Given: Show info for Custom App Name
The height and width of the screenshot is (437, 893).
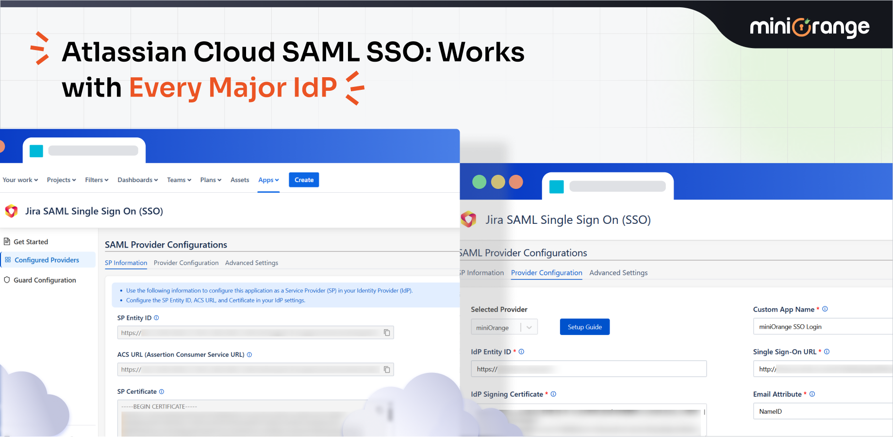Looking at the screenshot, I should coord(825,309).
